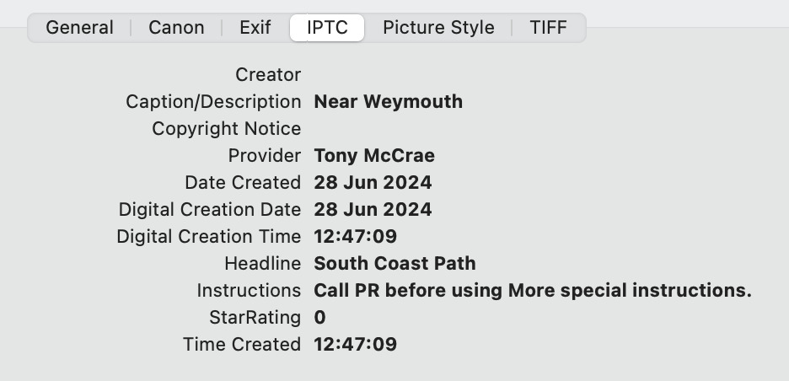Click the Headline field label
Image resolution: width=789 pixels, height=381 pixels.
[262, 264]
